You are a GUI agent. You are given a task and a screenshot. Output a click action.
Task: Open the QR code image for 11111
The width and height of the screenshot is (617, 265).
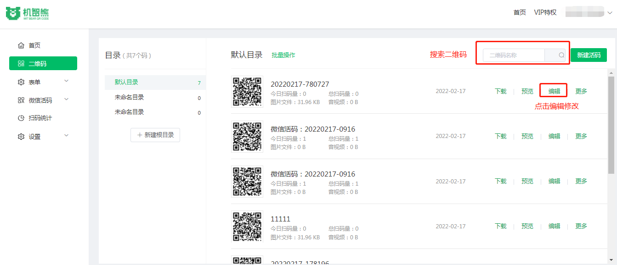pyautogui.click(x=247, y=226)
